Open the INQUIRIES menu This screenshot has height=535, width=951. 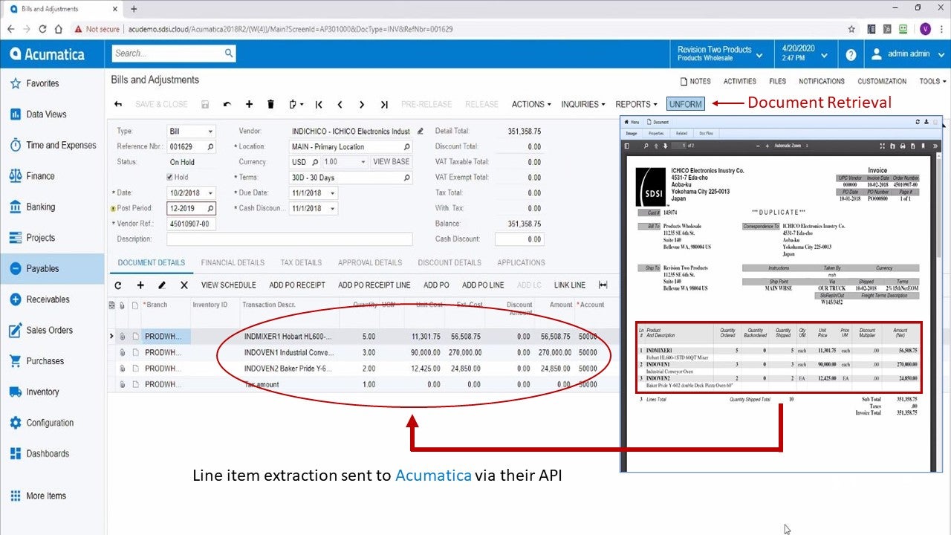tap(582, 105)
